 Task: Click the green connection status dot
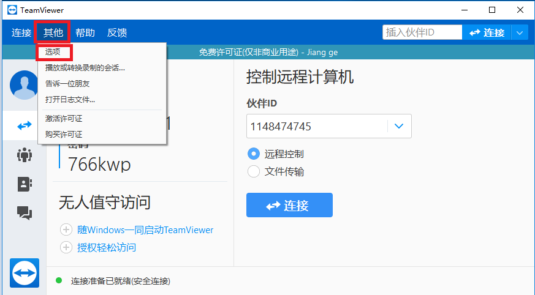pos(59,281)
